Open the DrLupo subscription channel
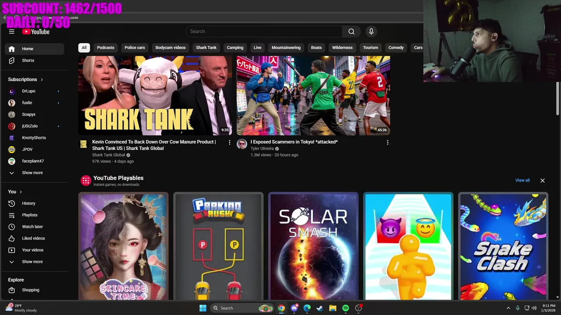This screenshot has width=561, height=315. [x=35, y=91]
